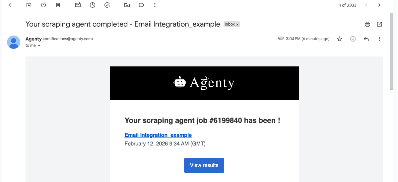Mark the email as unread
398x182 pixels.
78,5
